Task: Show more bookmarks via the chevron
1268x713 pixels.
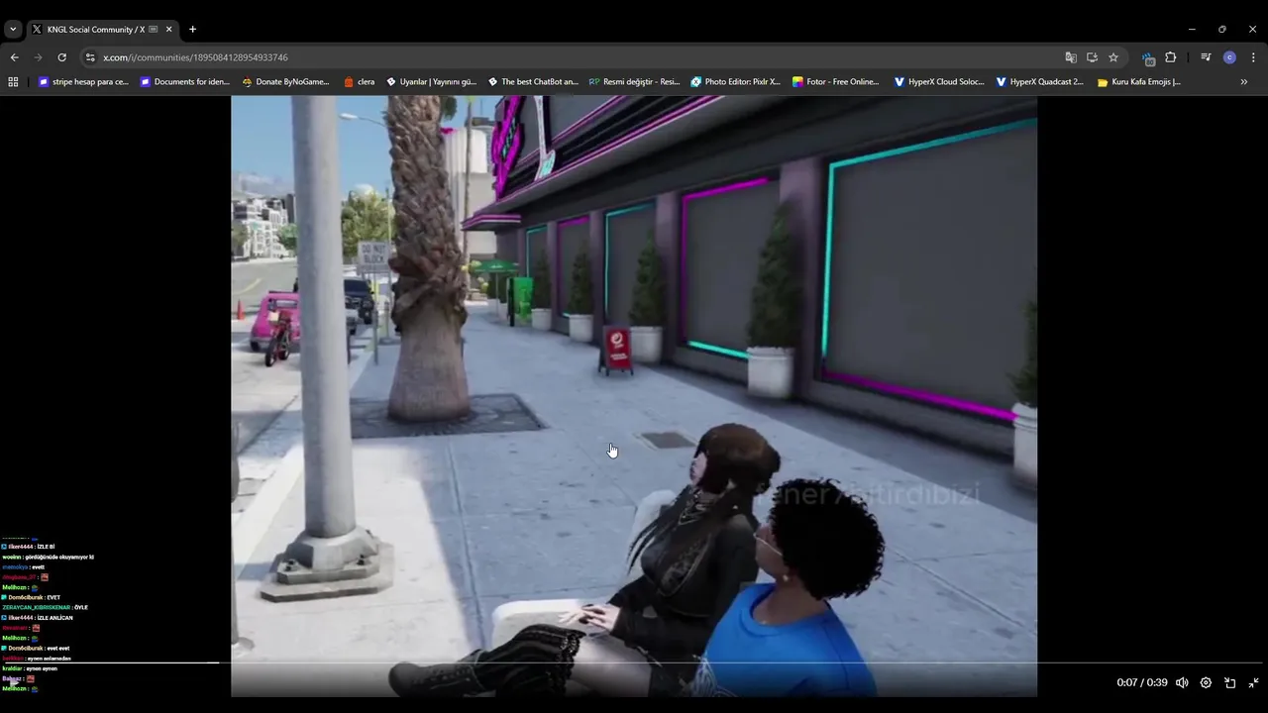Action: point(1244,82)
